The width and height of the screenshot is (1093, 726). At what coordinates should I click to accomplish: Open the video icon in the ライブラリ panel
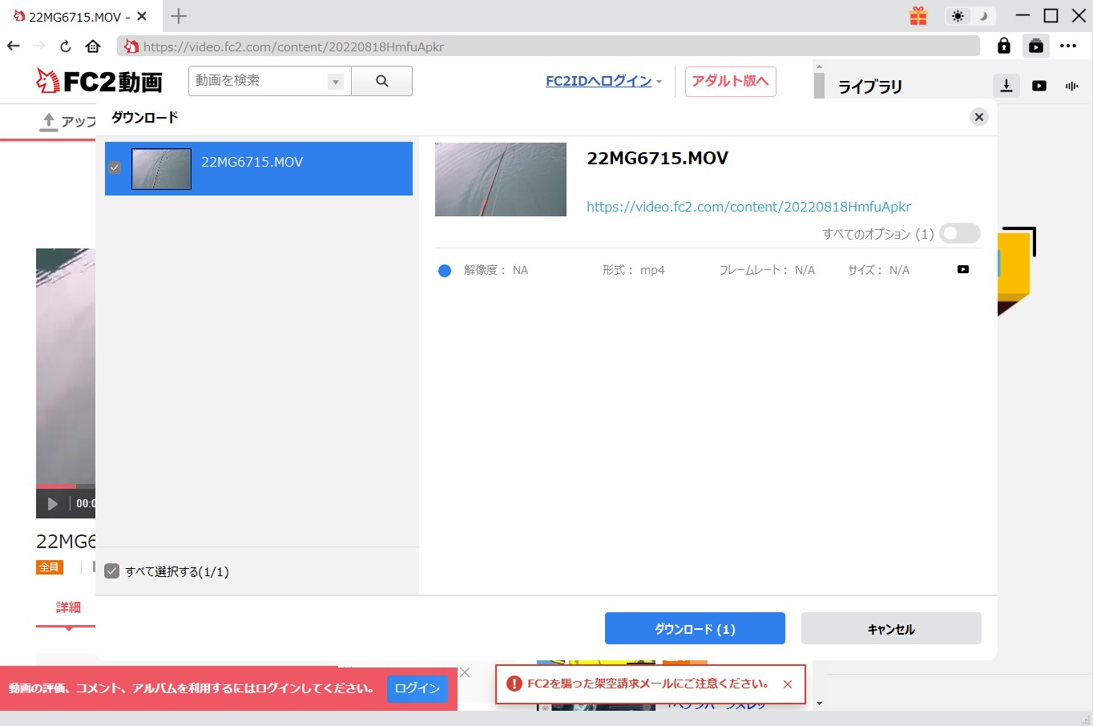click(x=1039, y=86)
